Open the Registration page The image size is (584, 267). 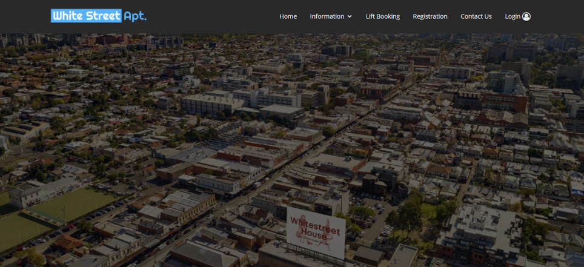[x=430, y=16]
